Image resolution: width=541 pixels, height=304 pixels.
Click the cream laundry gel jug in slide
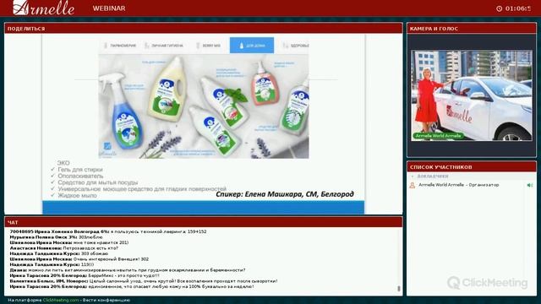click(x=167, y=90)
